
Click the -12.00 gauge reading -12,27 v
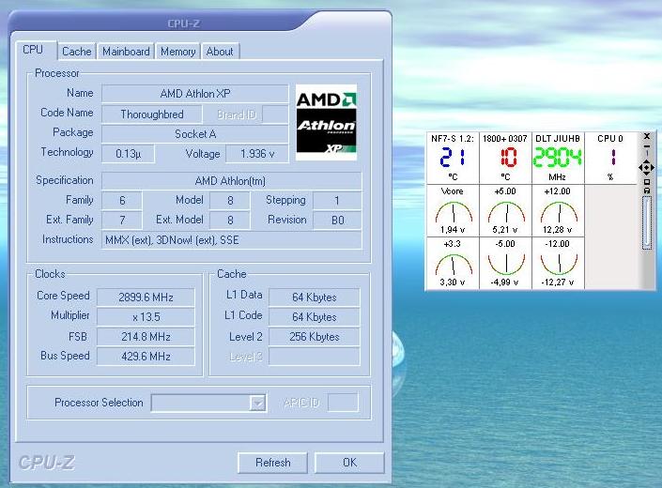click(x=558, y=263)
